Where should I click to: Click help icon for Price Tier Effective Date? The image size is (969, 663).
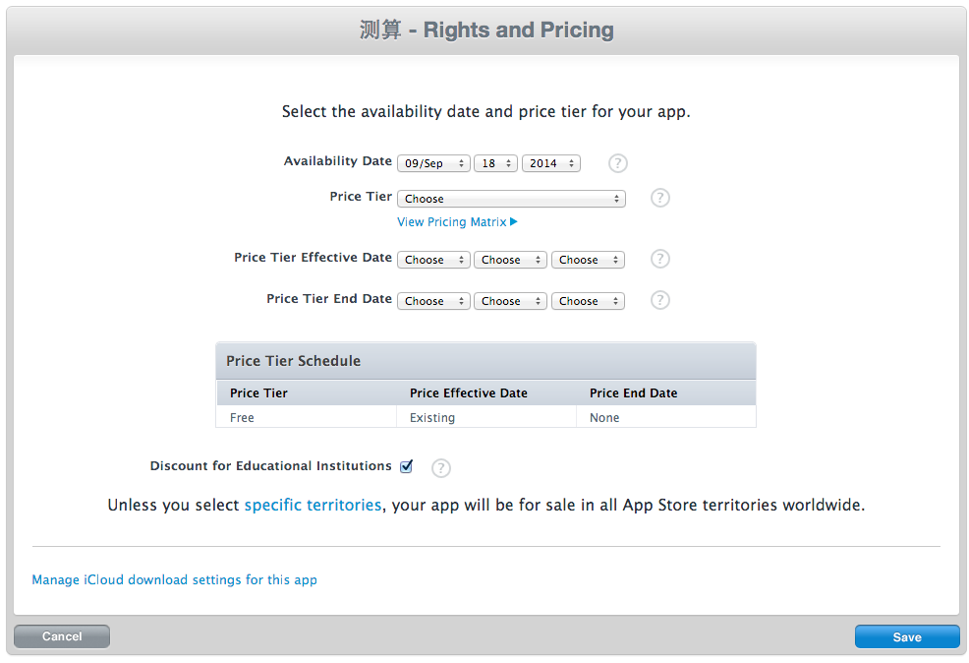click(x=660, y=259)
